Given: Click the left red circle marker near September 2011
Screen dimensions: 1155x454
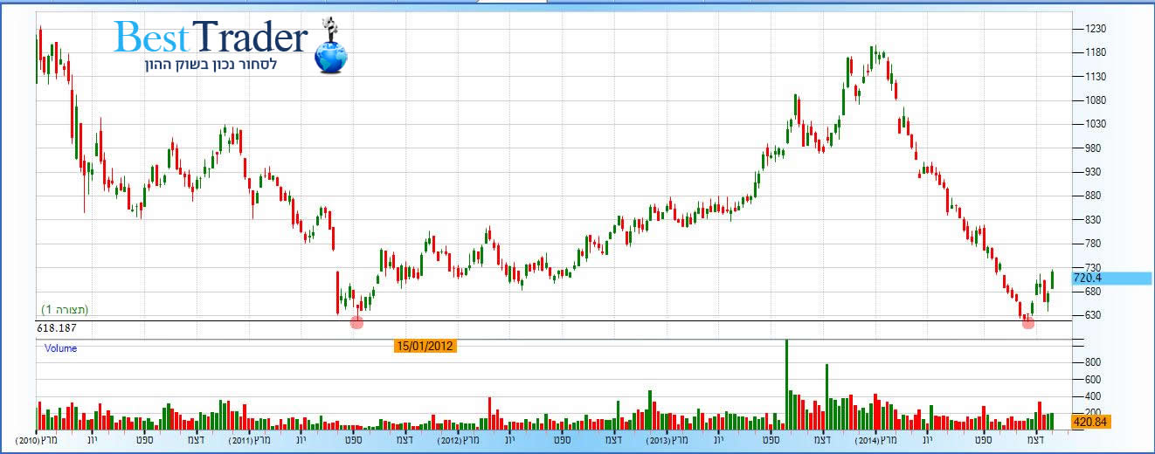Looking at the screenshot, I should 356,322.
